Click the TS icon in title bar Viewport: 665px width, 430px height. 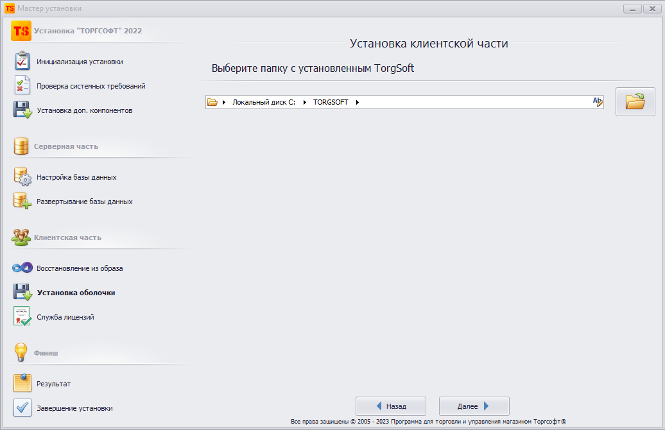(10, 8)
